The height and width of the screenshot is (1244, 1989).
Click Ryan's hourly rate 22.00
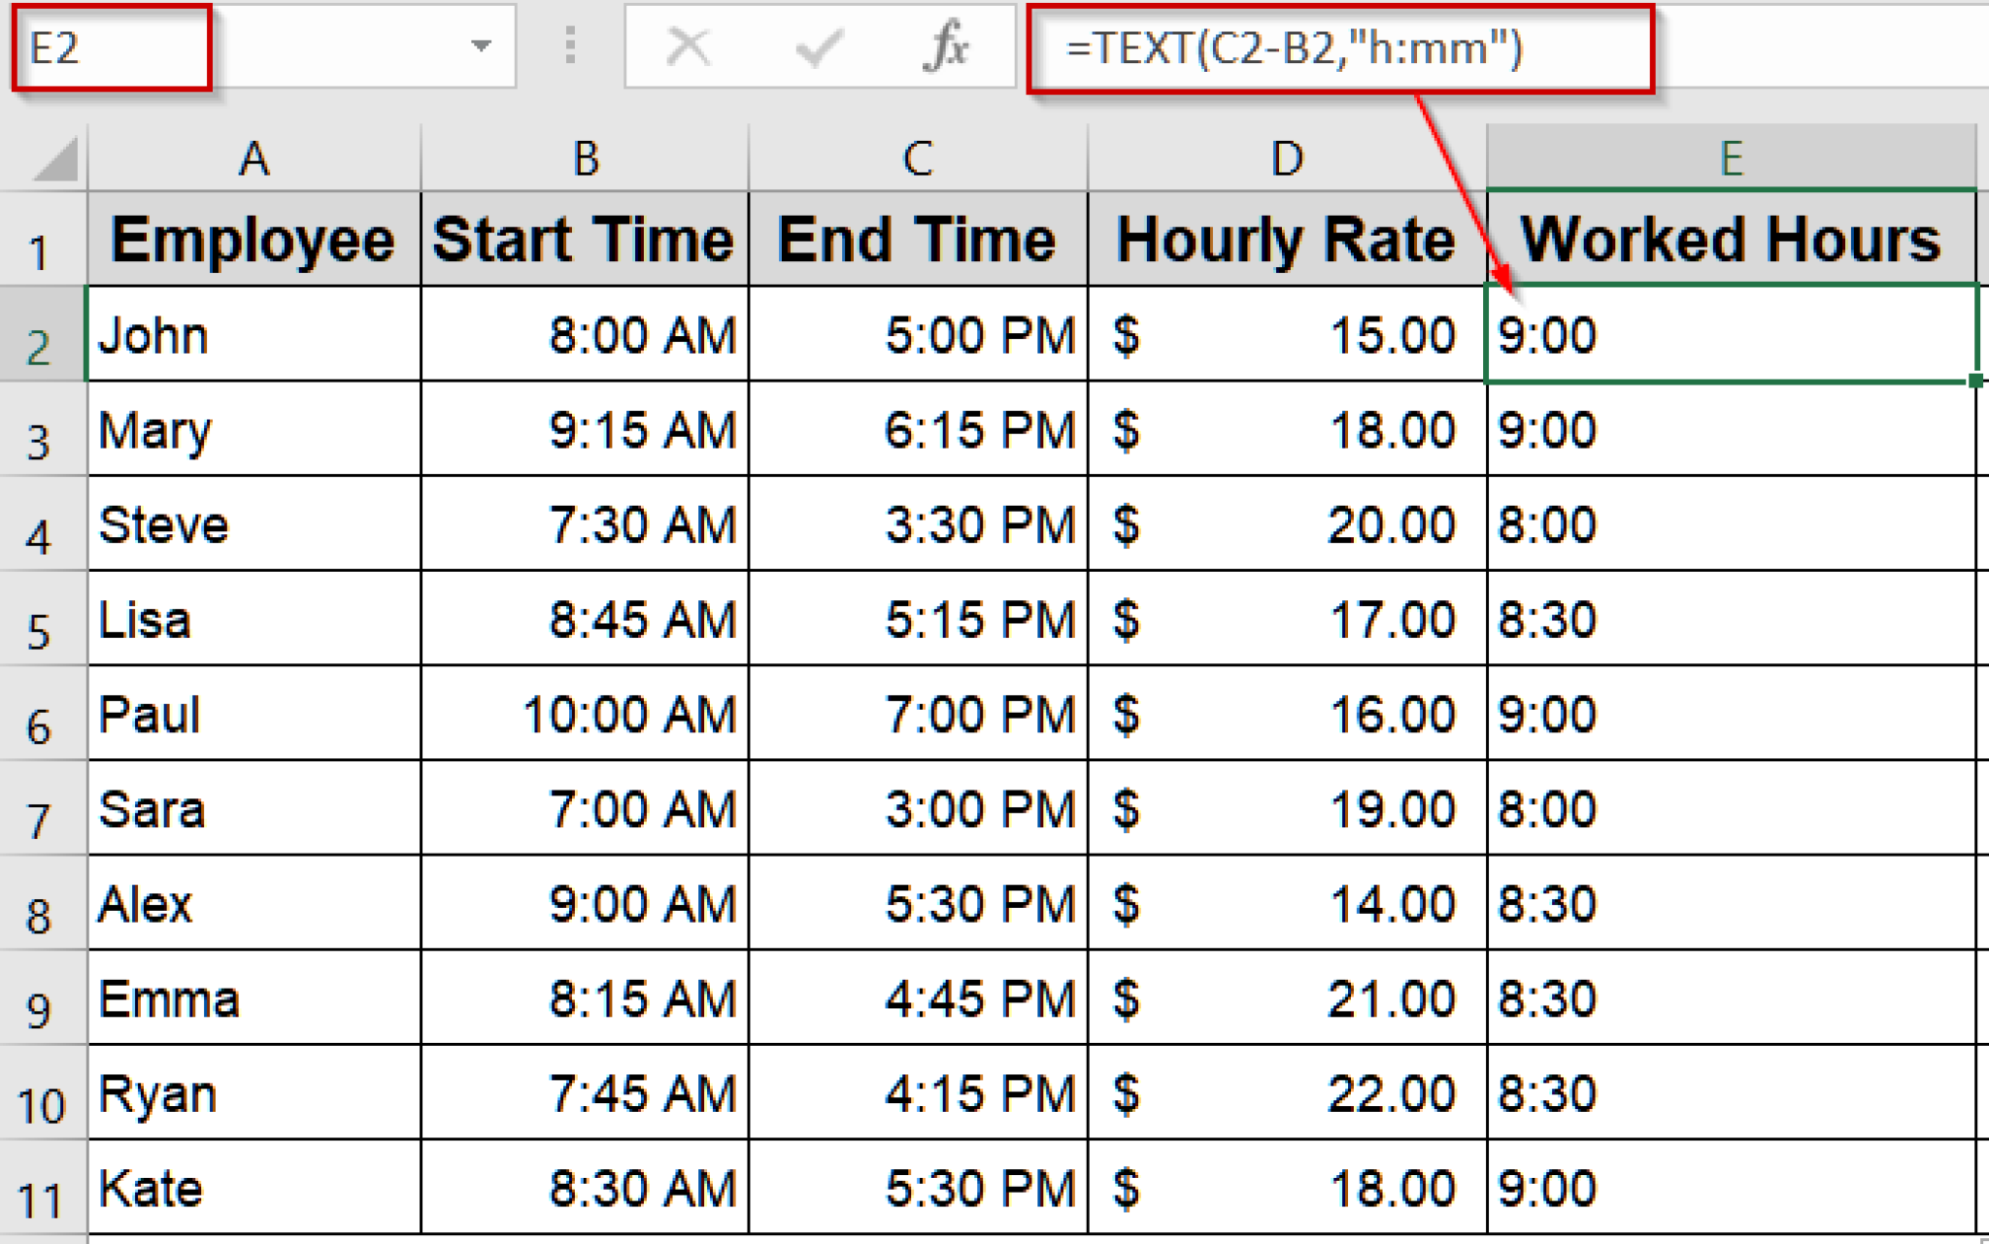pyautogui.click(x=1287, y=1093)
